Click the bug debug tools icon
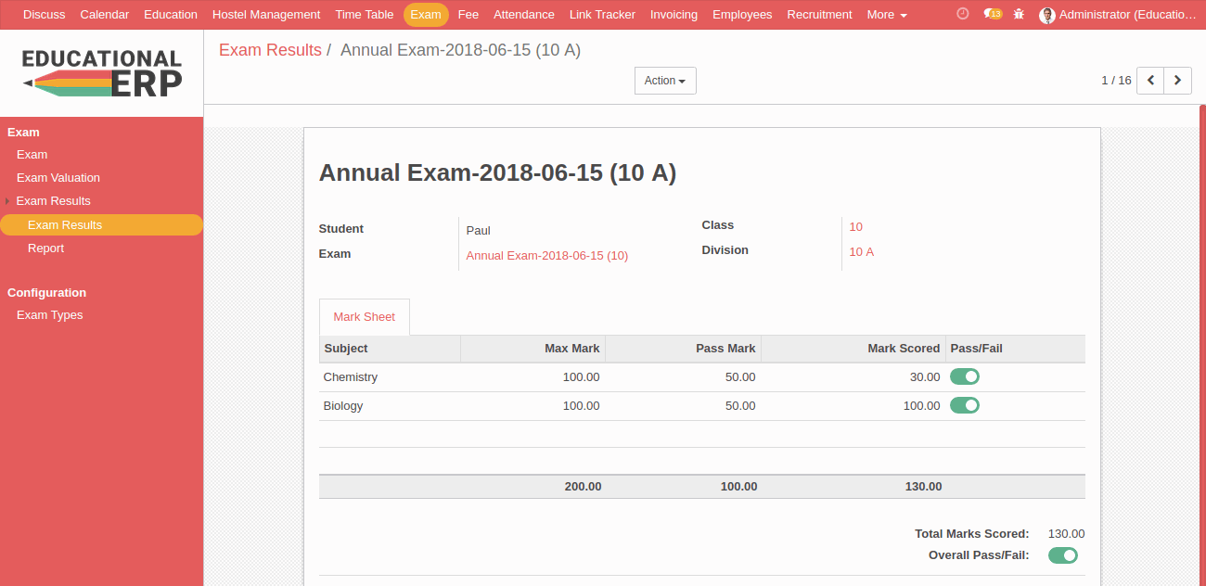The height and width of the screenshot is (586, 1206). coord(1020,14)
